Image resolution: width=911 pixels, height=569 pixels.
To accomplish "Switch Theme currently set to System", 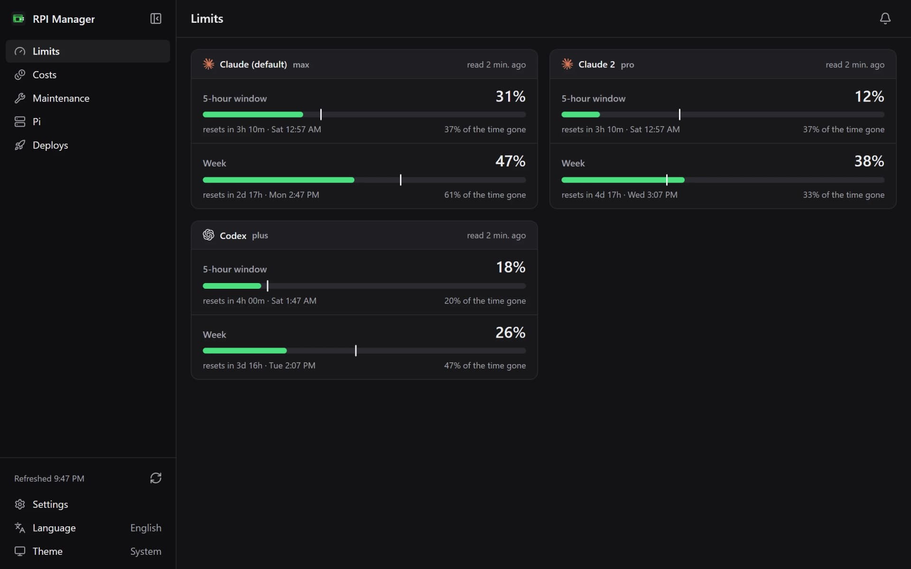I will (x=88, y=551).
